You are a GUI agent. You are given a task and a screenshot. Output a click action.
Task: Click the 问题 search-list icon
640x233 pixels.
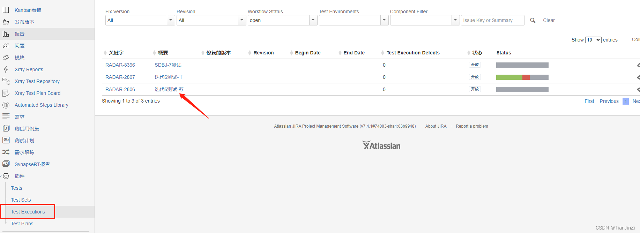[6, 46]
